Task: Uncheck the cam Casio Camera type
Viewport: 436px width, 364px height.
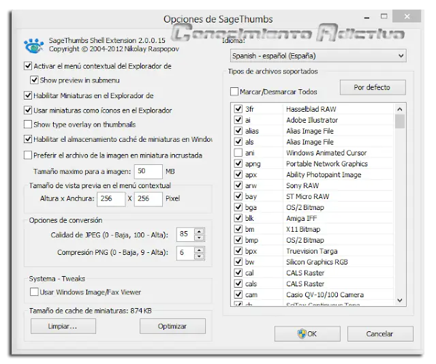Action: [x=238, y=294]
